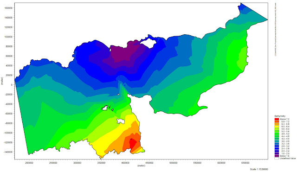Click the positive 60000 vertical axis tick label

tap(9, 56)
